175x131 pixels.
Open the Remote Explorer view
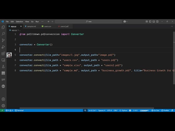pyautogui.click(x=3, y=60)
